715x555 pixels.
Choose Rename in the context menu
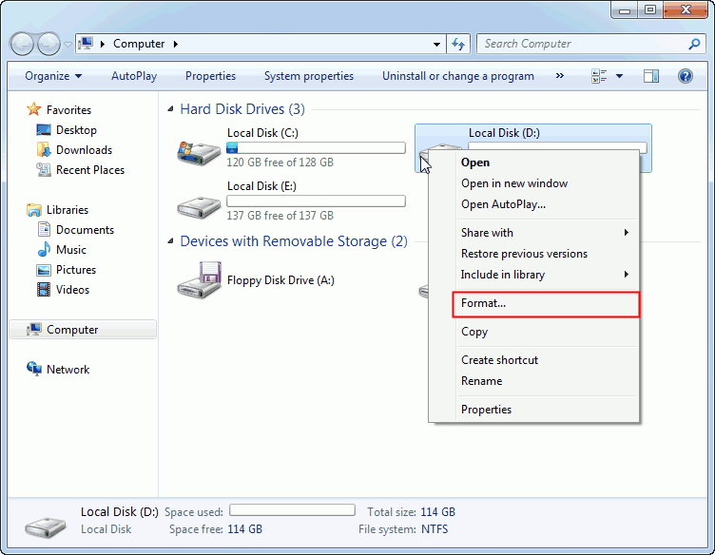tap(533, 381)
